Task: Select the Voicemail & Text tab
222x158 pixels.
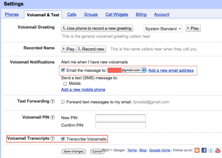Action: (x=43, y=15)
